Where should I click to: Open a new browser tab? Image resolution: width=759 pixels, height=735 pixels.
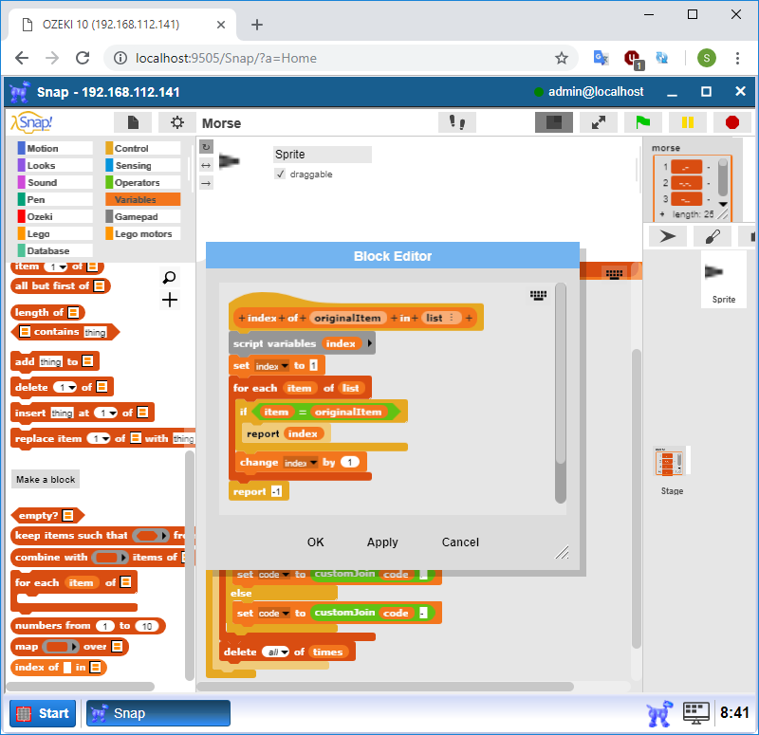[x=257, y=25]
